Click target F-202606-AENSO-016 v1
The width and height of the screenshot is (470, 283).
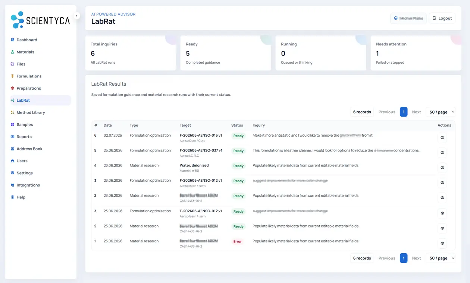[201, 136]
